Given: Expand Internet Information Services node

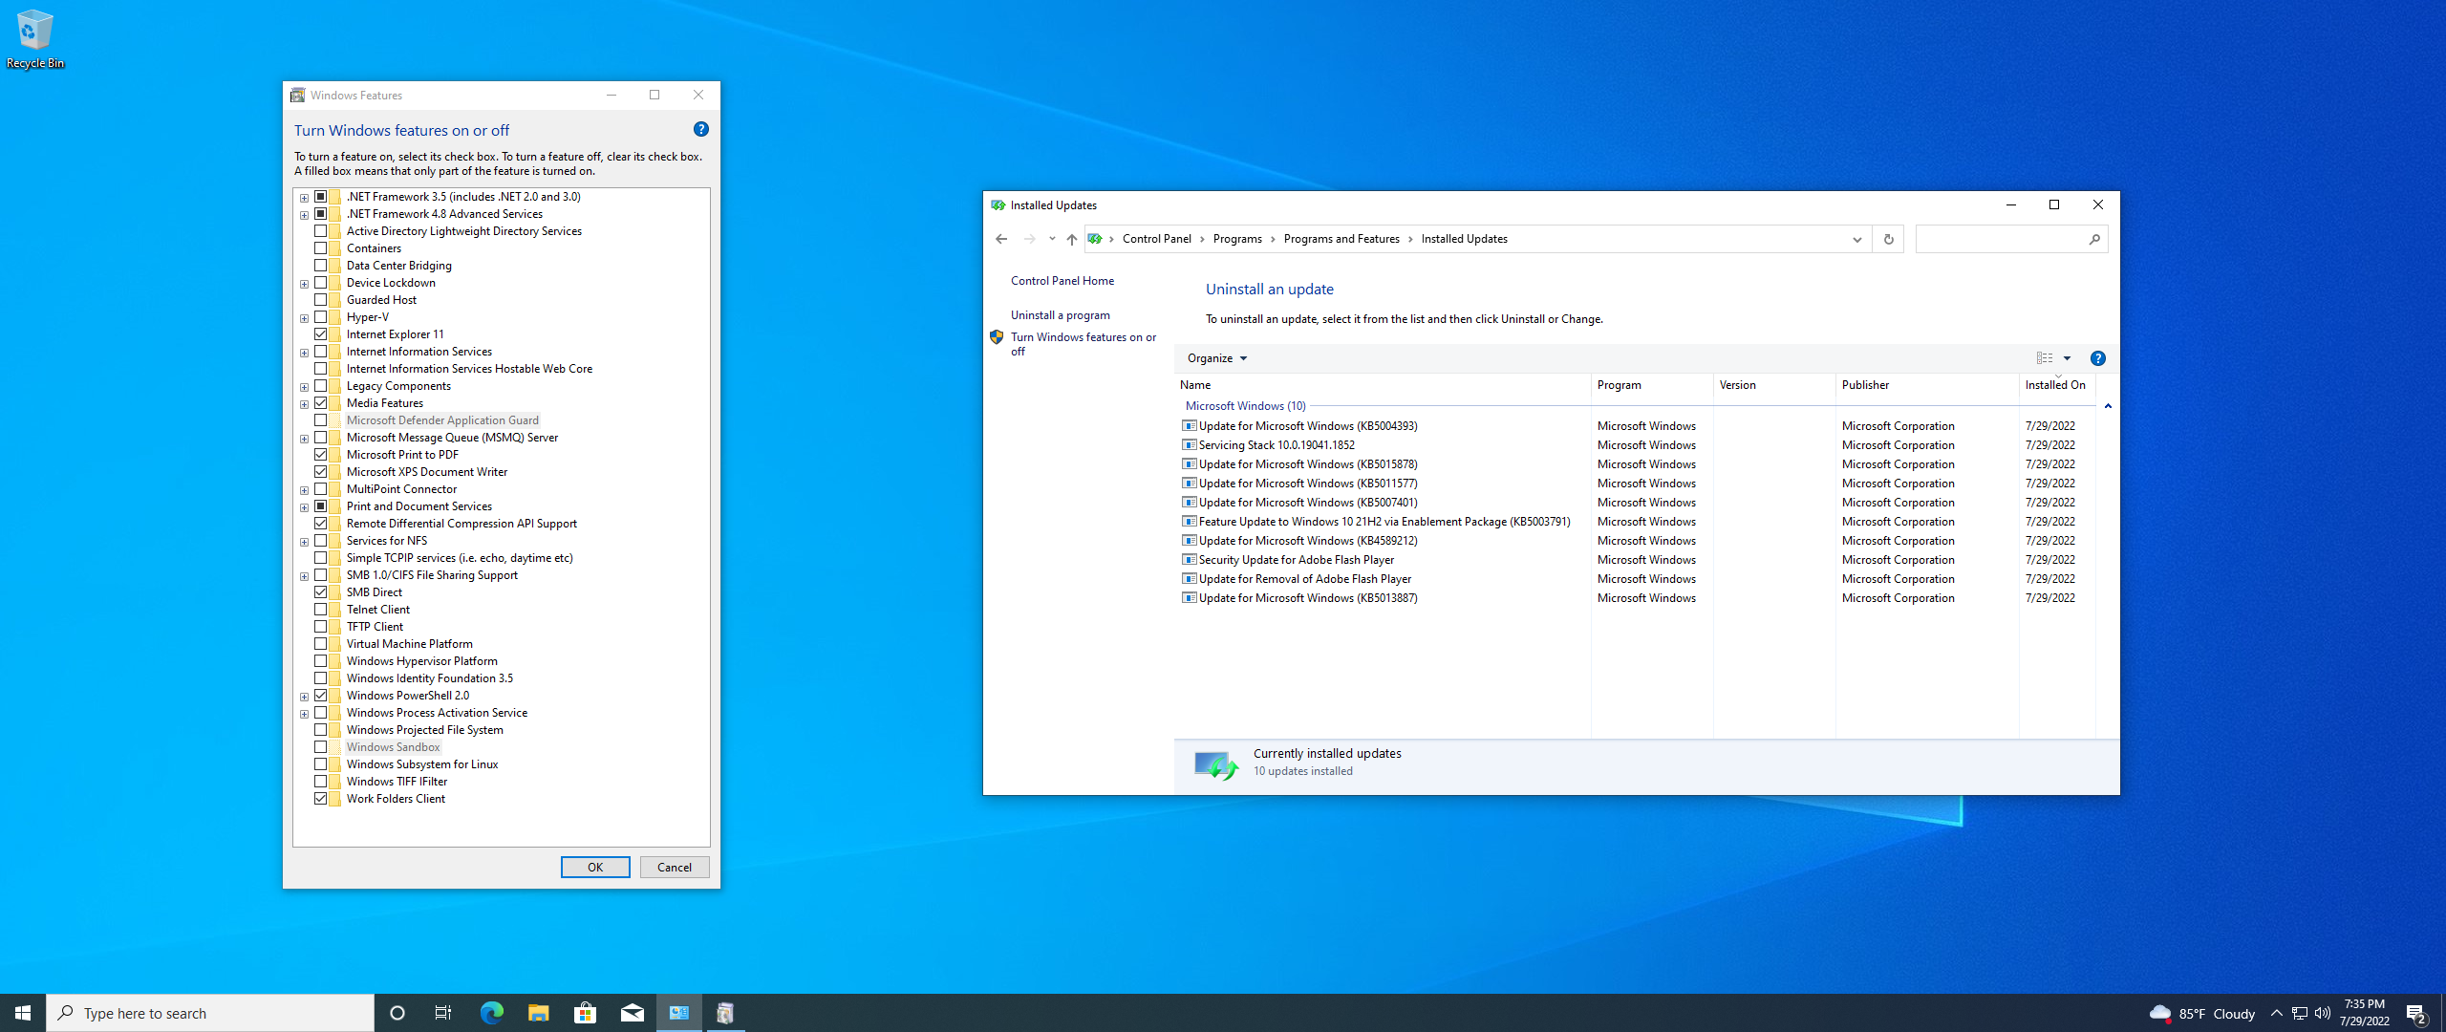Looking at the screenshot, I should (x=304, y=353).
